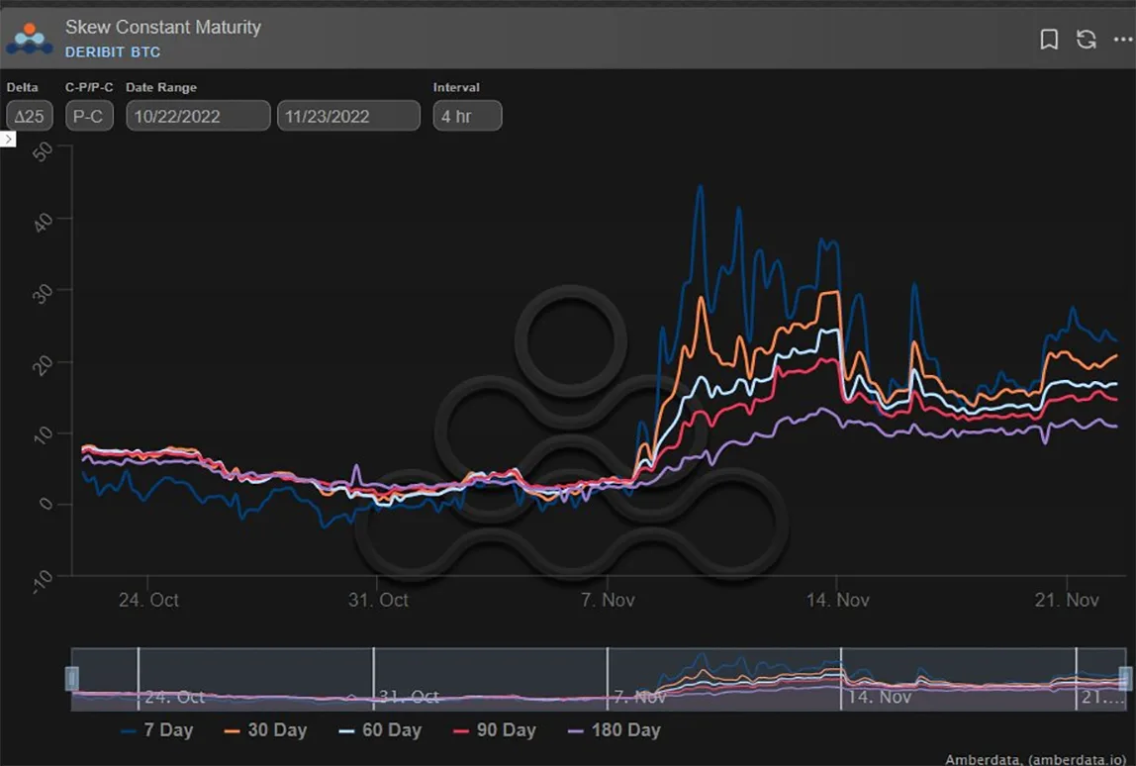Click the bookmark icon in the header

(1049, 40)
